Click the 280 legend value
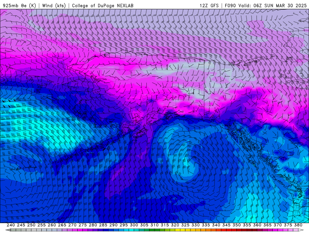The height and width of the screenshot is (232, 309). point(93,225)
